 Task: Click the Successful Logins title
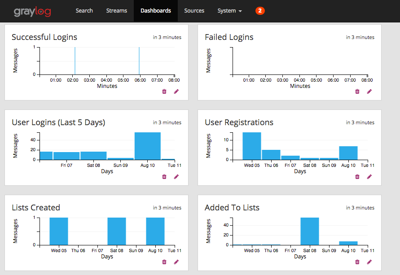click(x=44, y=37)
